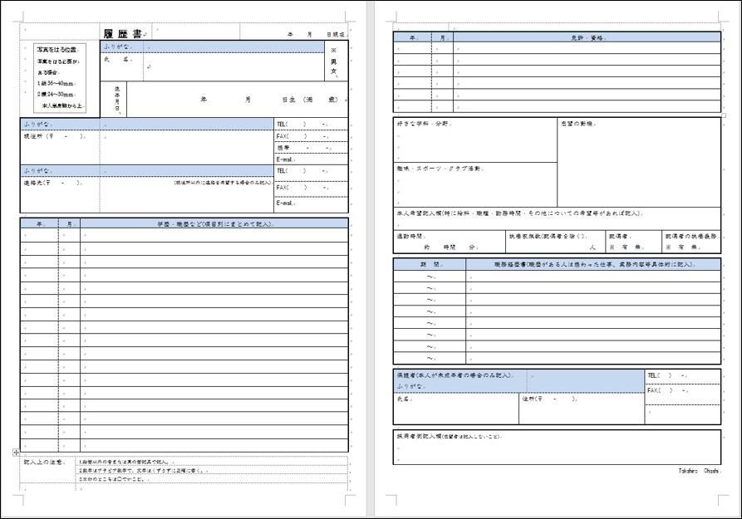Select the 学歴・職歴 table header

click(214, 224)
